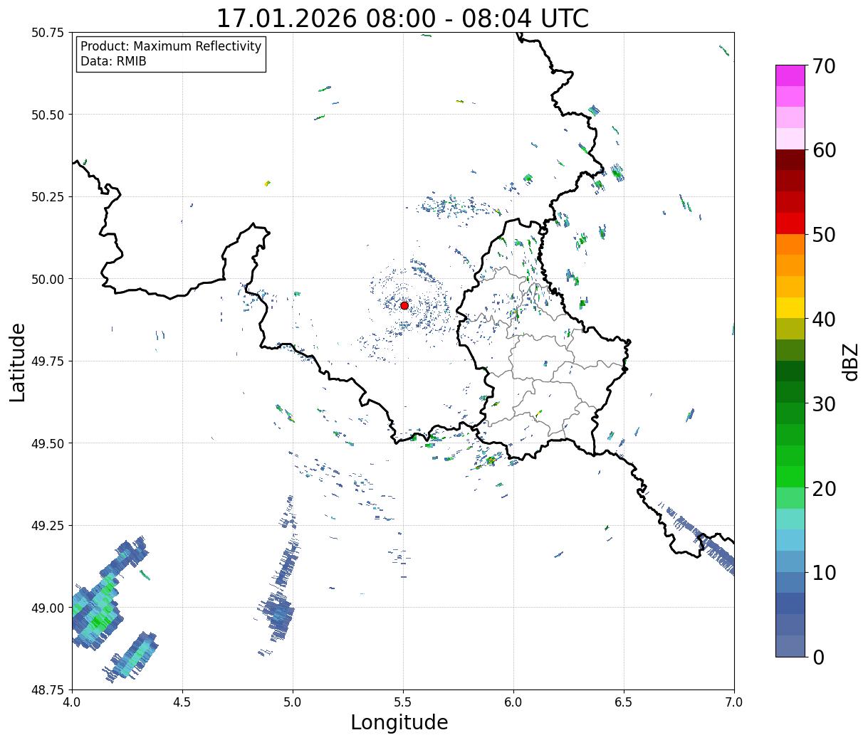The image size is (868, 740).
Task: Click colorbar tick label 70
Action: pos(823,66)
